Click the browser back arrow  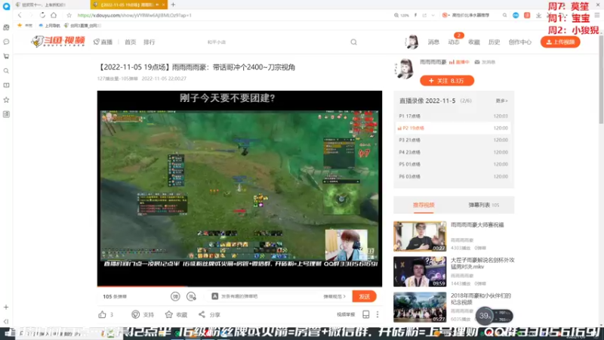[x=20, y=15]
